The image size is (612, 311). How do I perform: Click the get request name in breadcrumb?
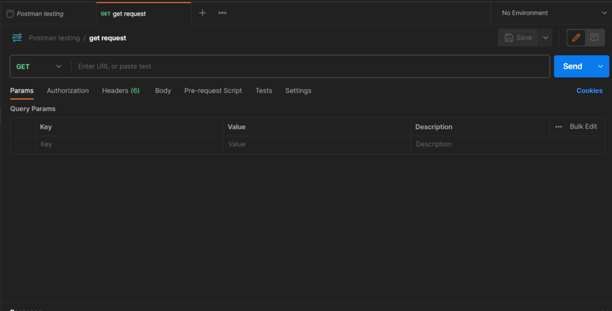coord(108,38)
